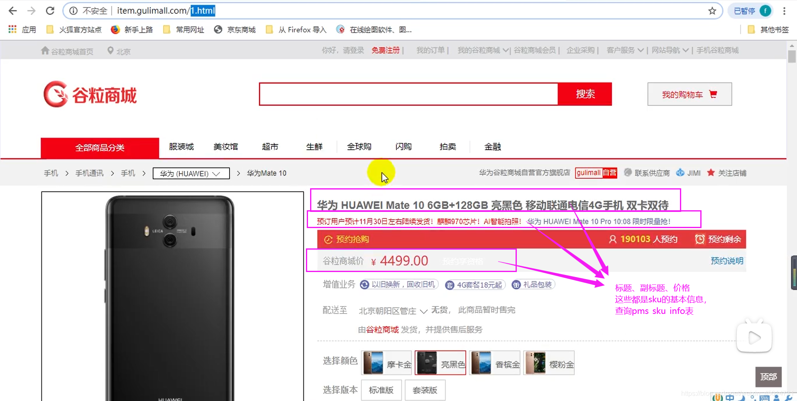The width and height of the screenshot is (797, 401).
Task: Click the 4G套餐18元起 icon
Action: 450,285
